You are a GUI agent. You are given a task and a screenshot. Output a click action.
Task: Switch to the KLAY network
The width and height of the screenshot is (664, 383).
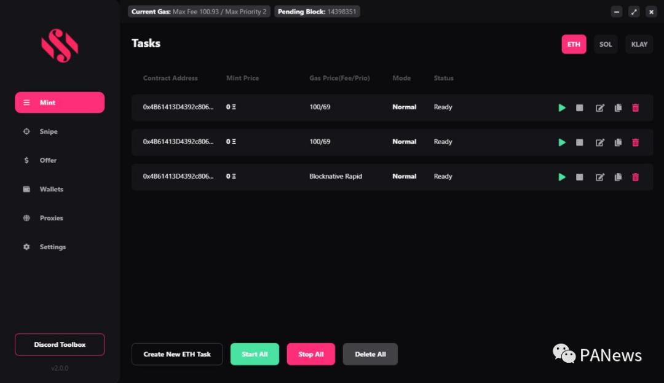tap(639, 44)
